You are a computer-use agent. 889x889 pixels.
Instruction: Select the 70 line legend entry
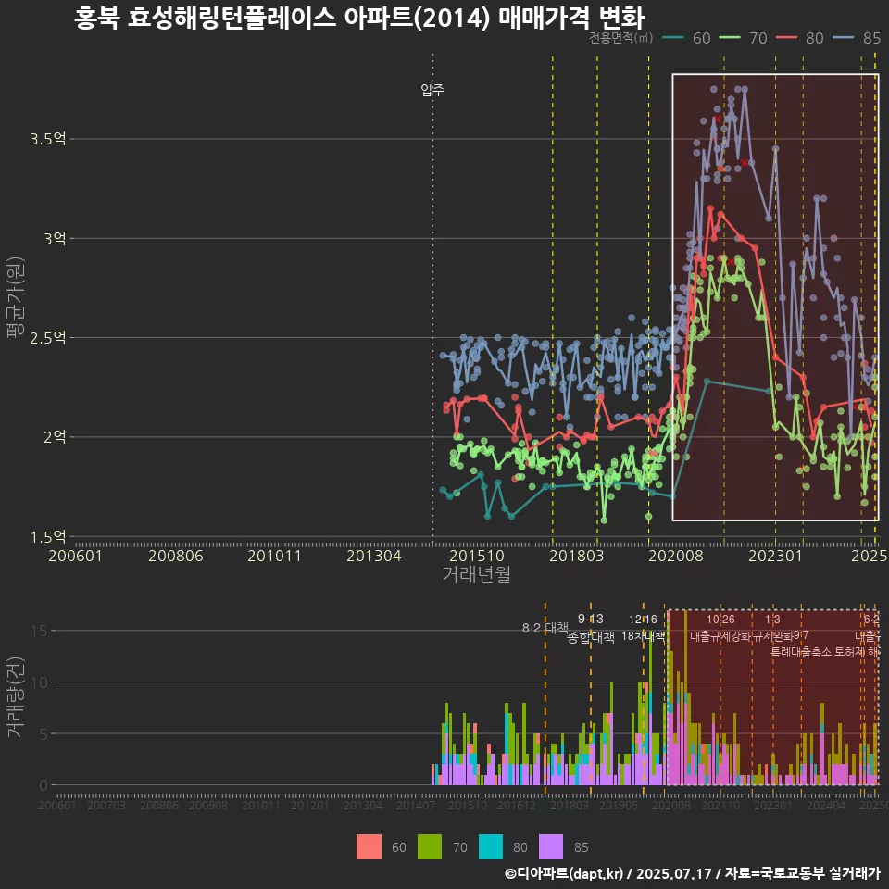743,38
